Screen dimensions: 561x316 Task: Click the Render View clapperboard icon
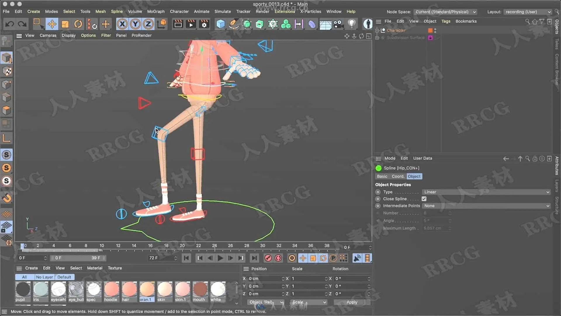coord(178,24)
